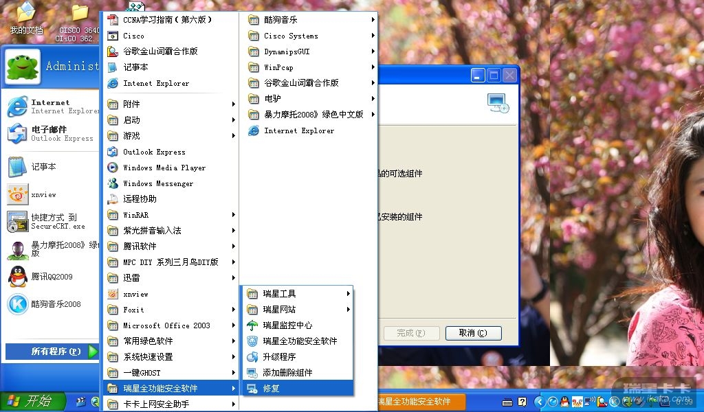704x412 pixels.
Task: Open 常用绿色软件 folder menu
Action: 170,341
